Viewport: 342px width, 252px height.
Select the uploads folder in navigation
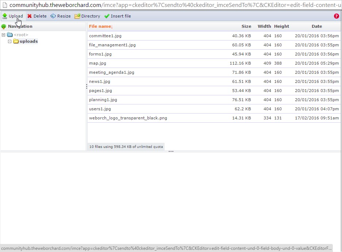28,41
